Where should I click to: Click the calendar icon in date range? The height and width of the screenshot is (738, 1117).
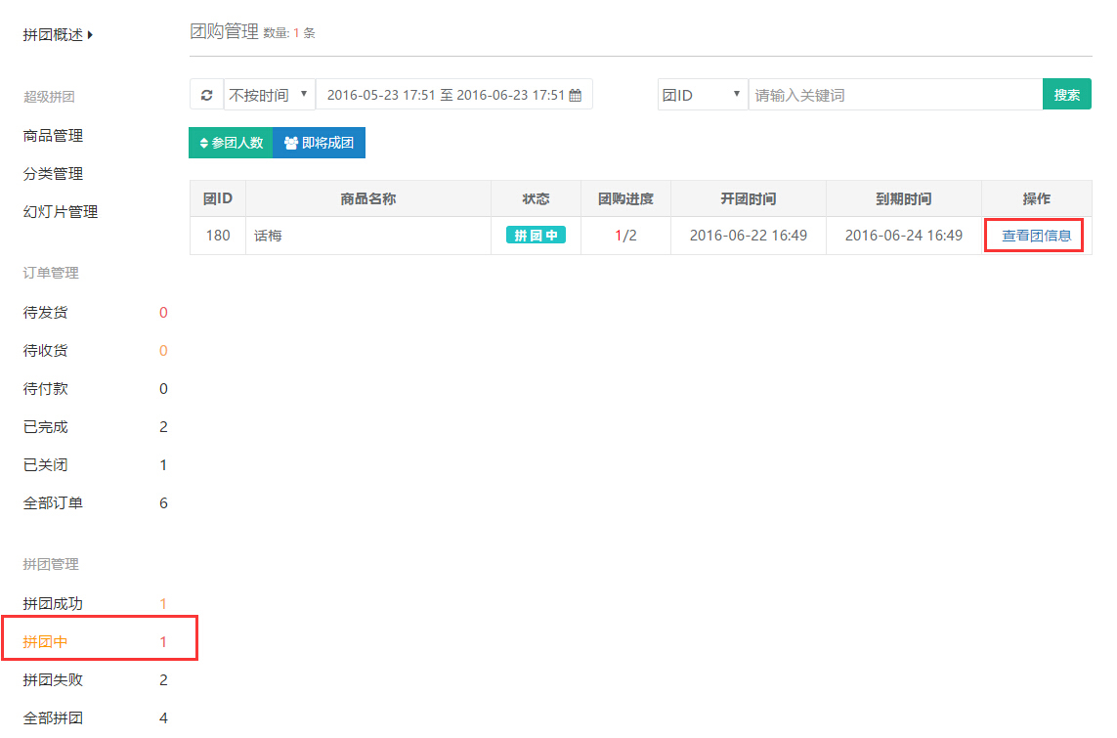tap(576, 96)
